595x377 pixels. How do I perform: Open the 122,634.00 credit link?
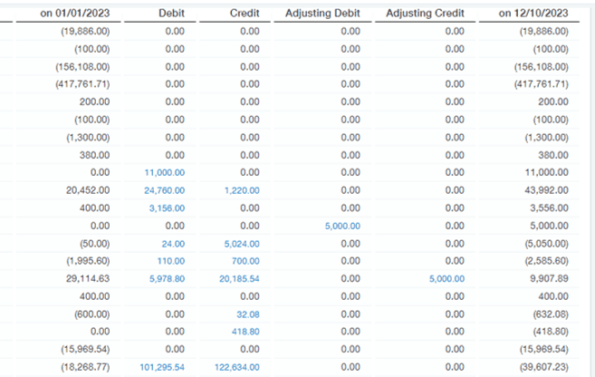(x=236, y=368)
